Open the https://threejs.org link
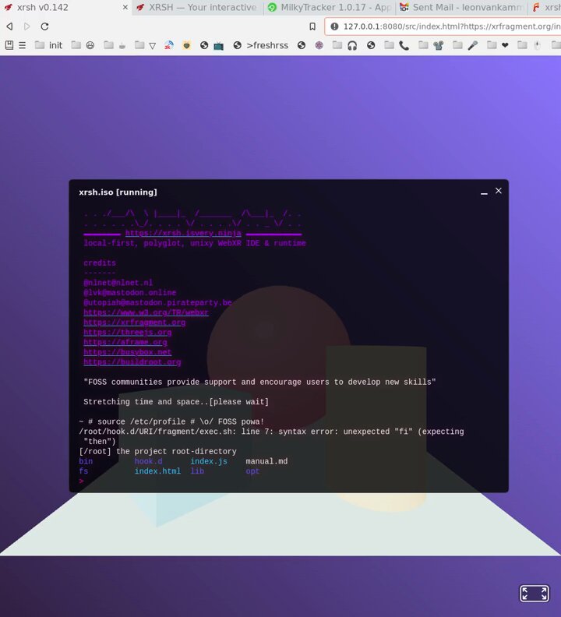The height and width of the screenshot is (617, 561). [x=128, y=333]
